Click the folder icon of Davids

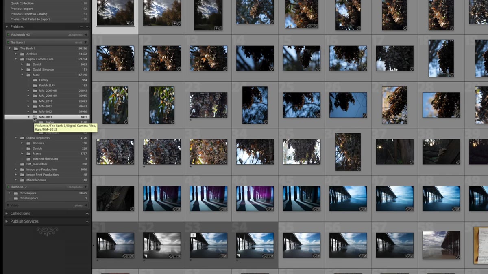pos(29,148)
